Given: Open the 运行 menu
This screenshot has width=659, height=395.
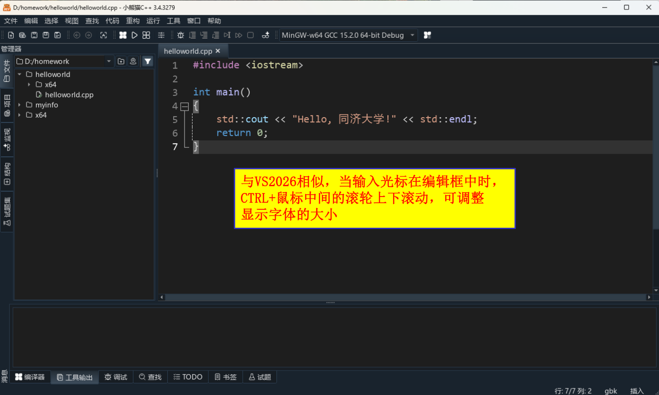Looking at the screenshot, I should [153, 21].
